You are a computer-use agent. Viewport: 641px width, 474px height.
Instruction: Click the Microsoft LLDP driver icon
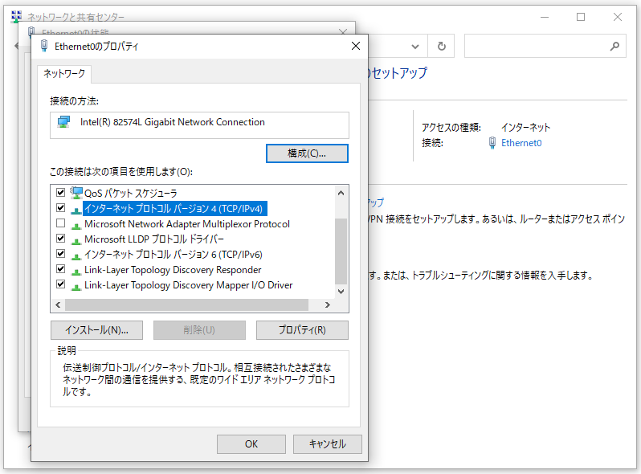pos(76,240)
